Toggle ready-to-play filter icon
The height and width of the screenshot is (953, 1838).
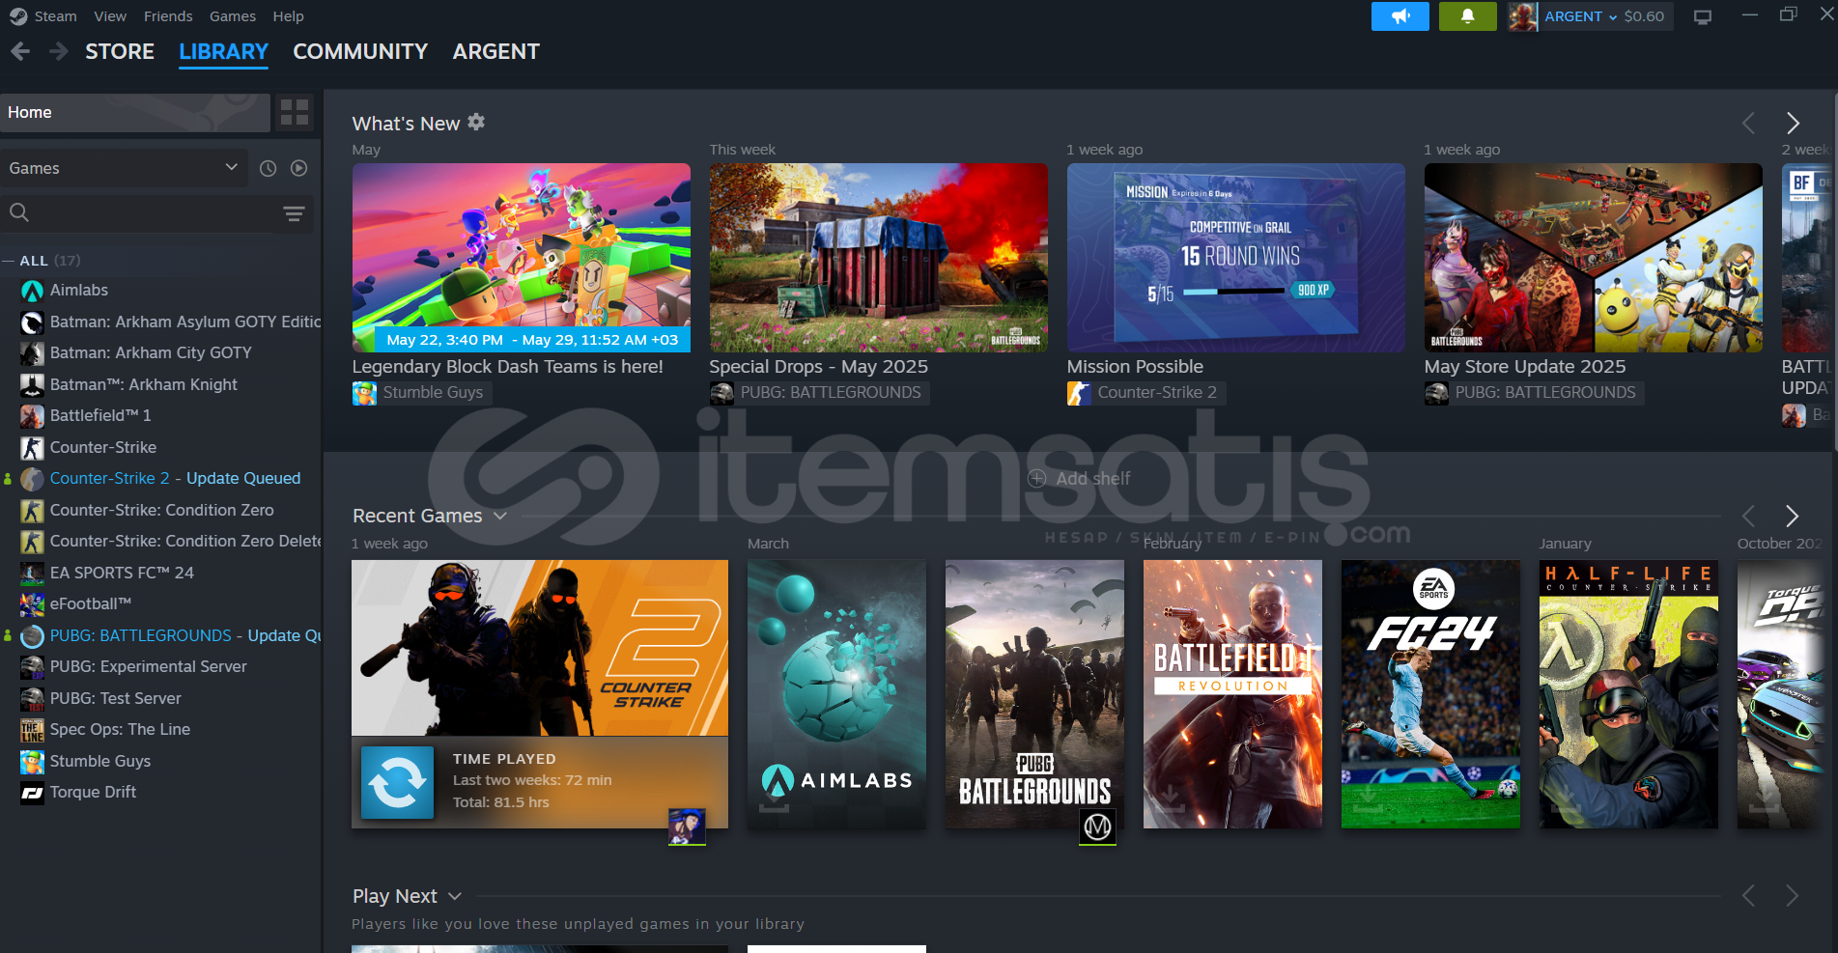click(299, 168)
